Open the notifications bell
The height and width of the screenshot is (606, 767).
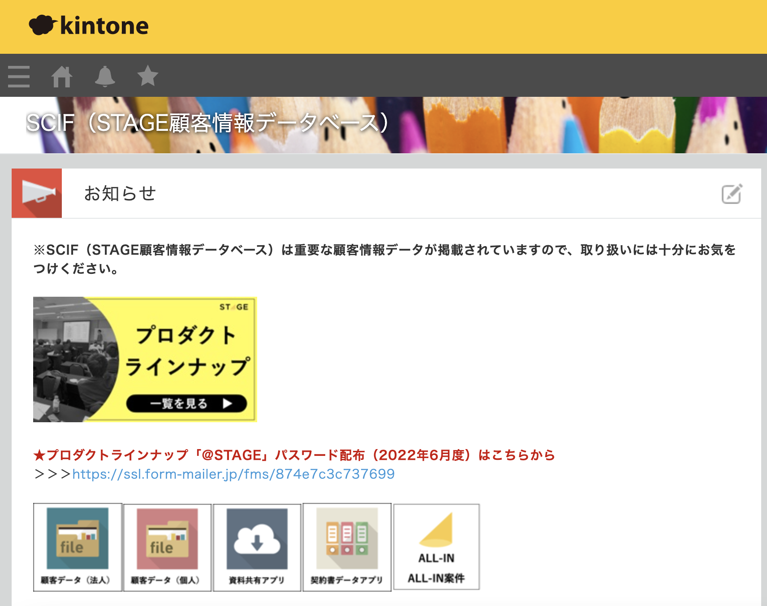[x=105, y=76]
